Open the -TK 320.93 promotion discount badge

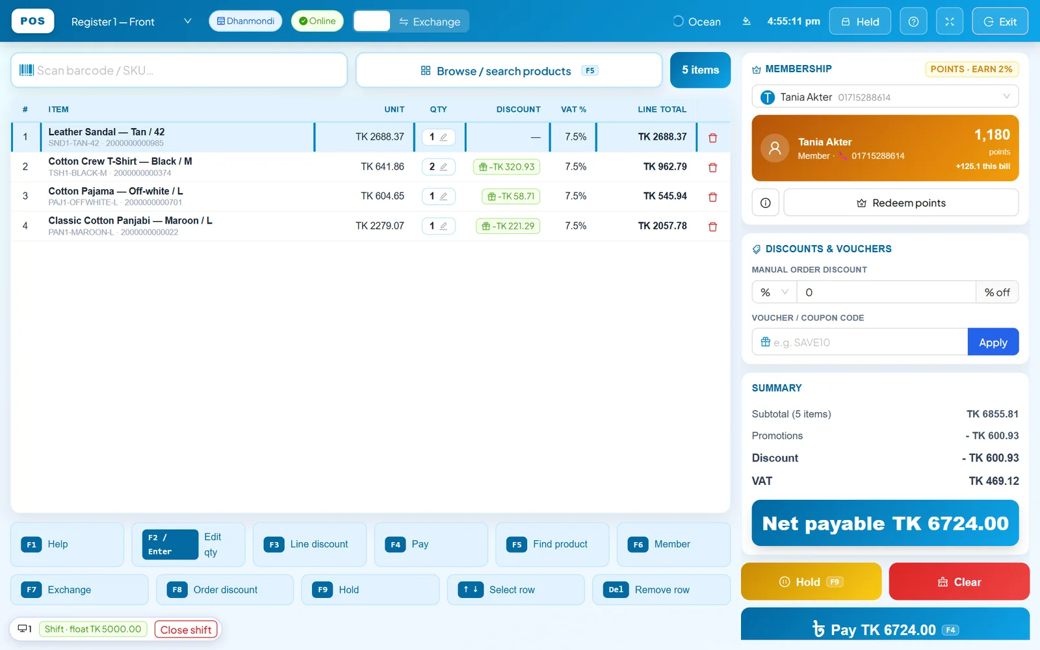[x=506, y=167]
